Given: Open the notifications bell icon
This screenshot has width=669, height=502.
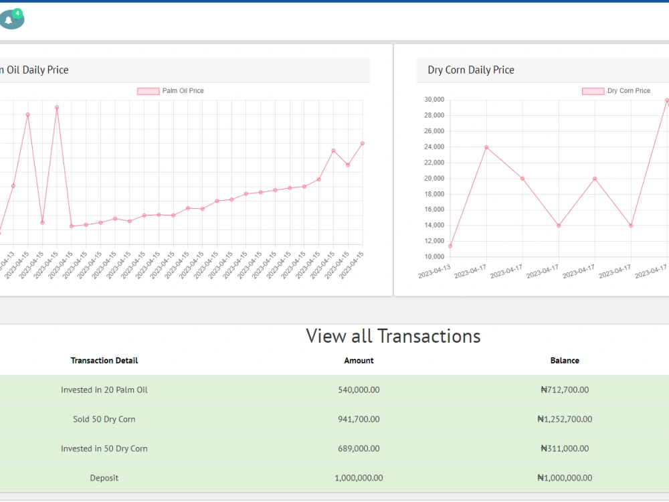Looking at the screenshot, I should (x=10, y=20).
